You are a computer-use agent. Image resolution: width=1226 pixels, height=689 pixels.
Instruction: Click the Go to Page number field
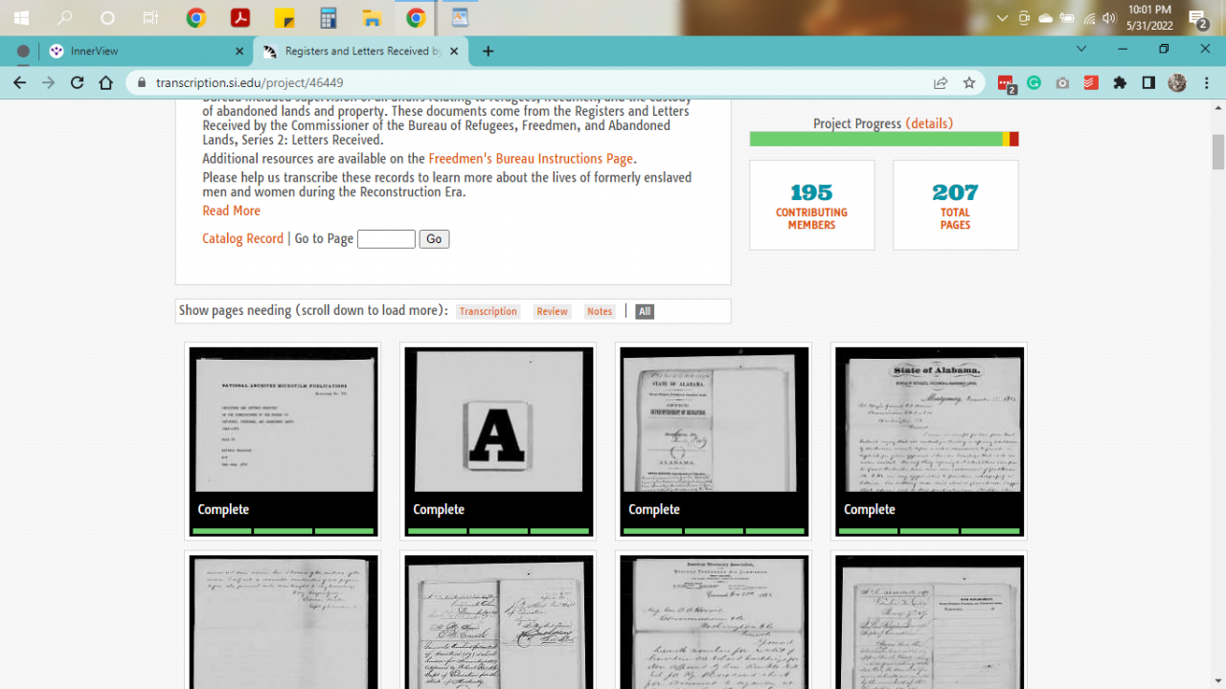(x=386, y=239)
